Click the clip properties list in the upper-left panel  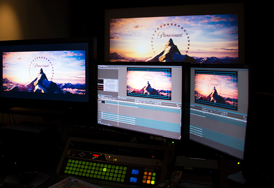coord(111,85)
